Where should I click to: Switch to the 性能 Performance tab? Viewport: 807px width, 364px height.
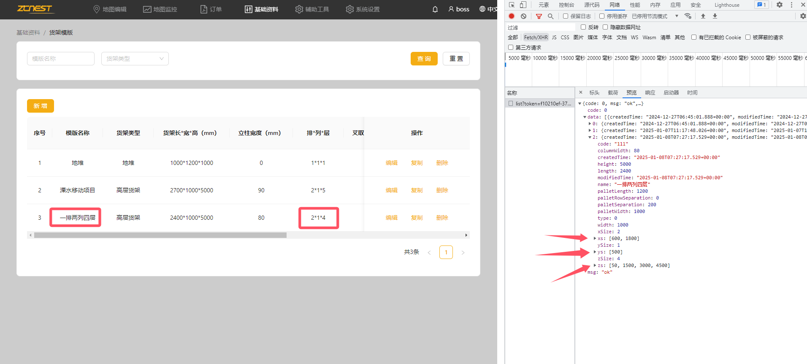[635, 5]
